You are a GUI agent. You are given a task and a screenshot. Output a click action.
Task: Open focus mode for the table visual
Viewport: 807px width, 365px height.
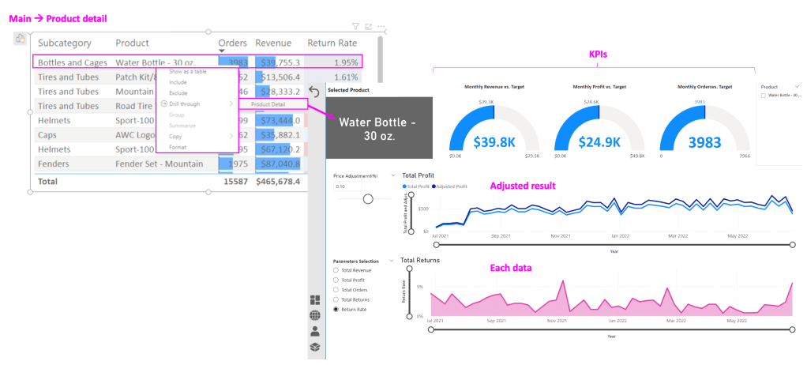(x=368, y=26)
